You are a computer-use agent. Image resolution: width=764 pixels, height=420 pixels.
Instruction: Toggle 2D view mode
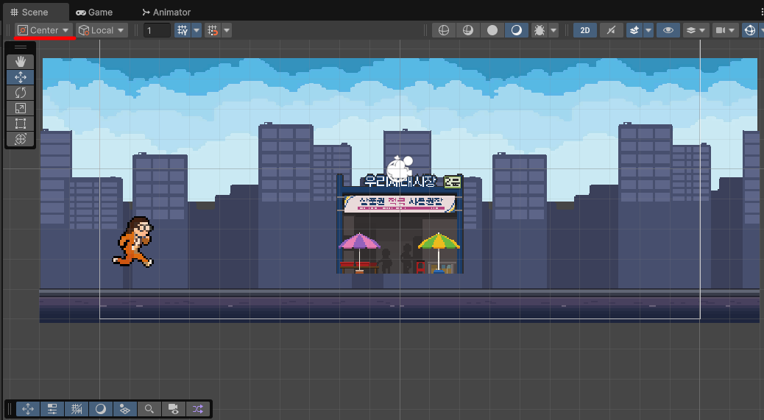click(x=584, y=30)
